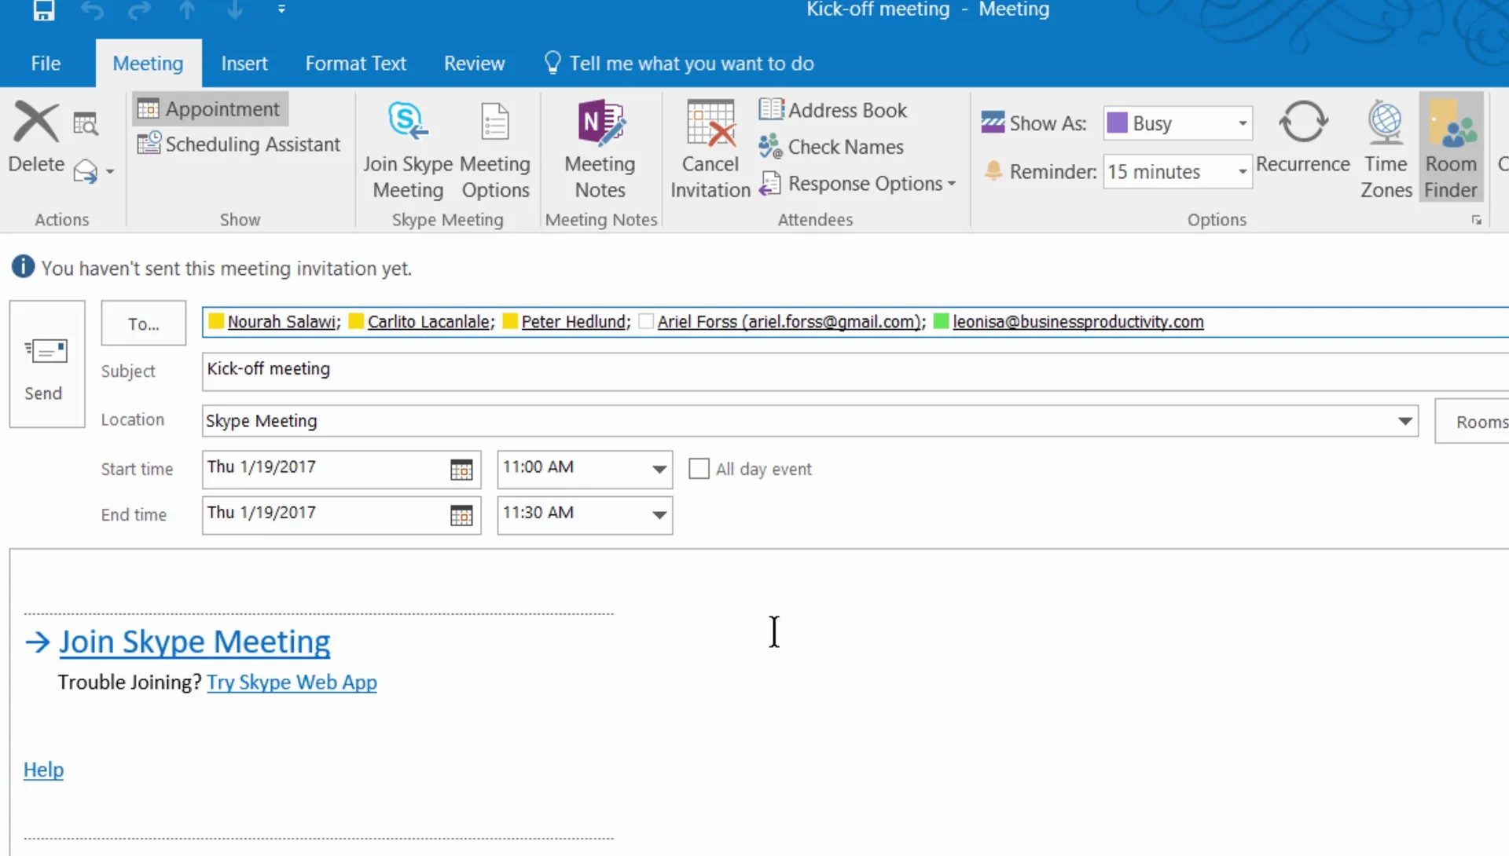The width and height of the screenshot is (1509, 856).
Task: Click the Reminder bell icon
Action: tap(993, 171)
